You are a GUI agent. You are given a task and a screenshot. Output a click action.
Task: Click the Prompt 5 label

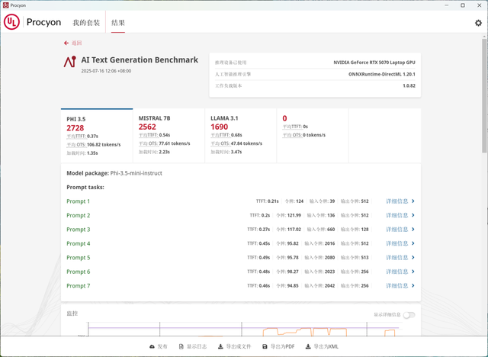point(79,257)
